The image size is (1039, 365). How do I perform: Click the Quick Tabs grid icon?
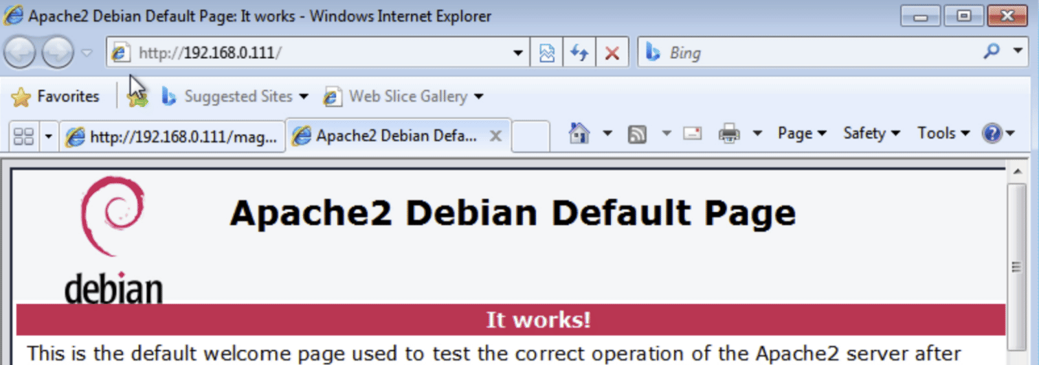pyautogui.click(x=24, y=137)
